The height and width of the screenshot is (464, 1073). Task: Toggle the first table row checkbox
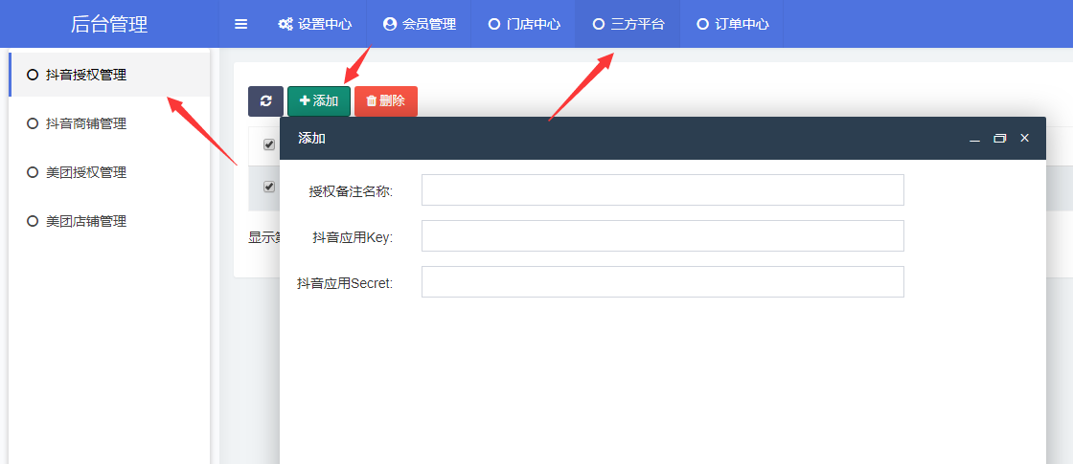click(x=269, y=187)
